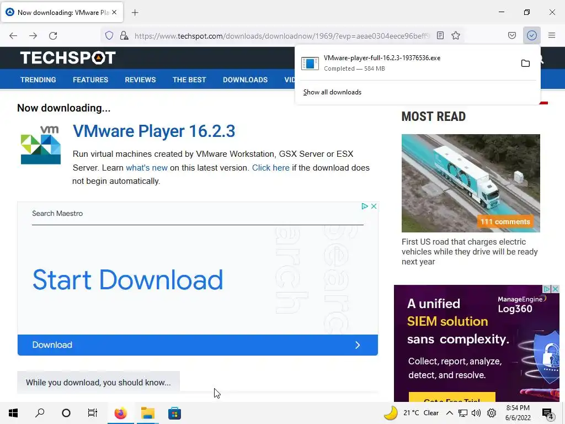Close the Now downloading VMware tab

tap(114, 12)
